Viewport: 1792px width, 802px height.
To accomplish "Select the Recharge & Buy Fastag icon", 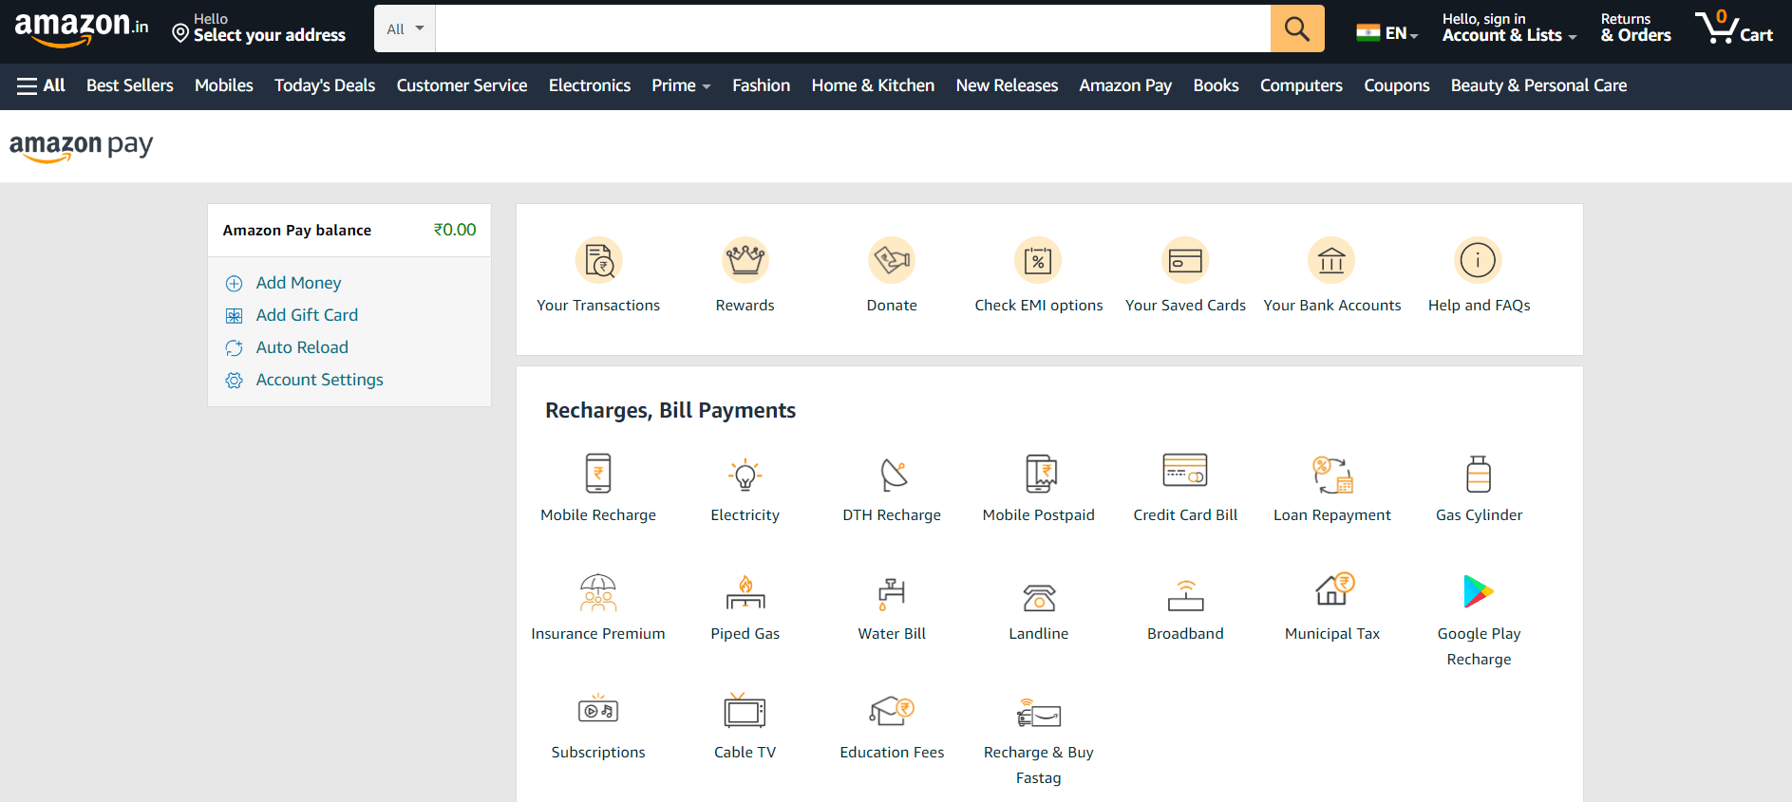I will [1039, 713].
